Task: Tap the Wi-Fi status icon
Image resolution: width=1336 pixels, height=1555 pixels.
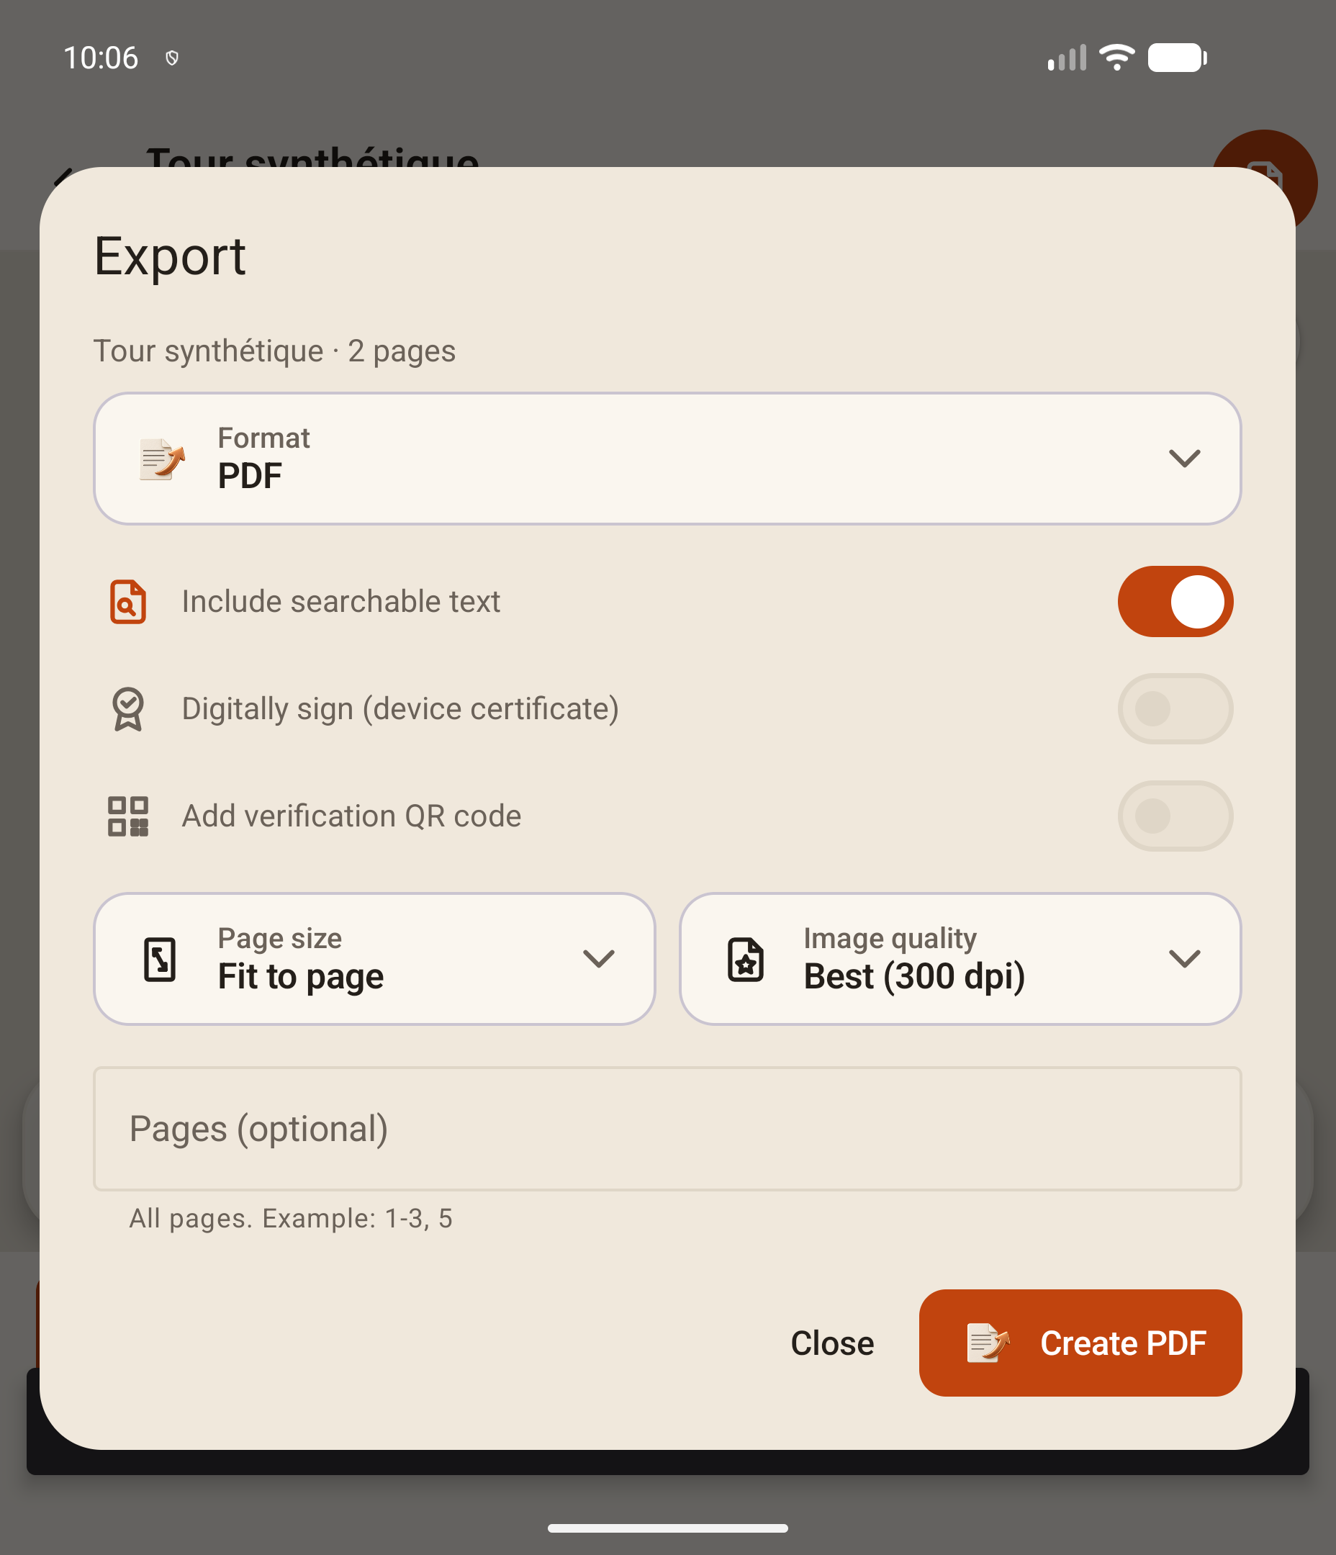Action: pyautogui.click(x=1117, y=58)
